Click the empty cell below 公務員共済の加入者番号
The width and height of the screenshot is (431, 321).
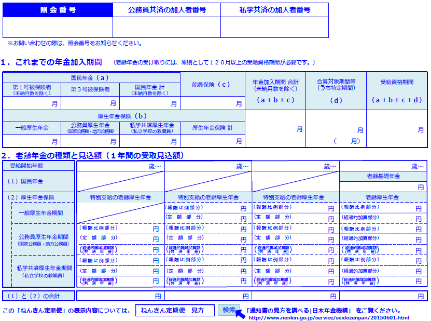pyautogui.click(x=167, y=27)
